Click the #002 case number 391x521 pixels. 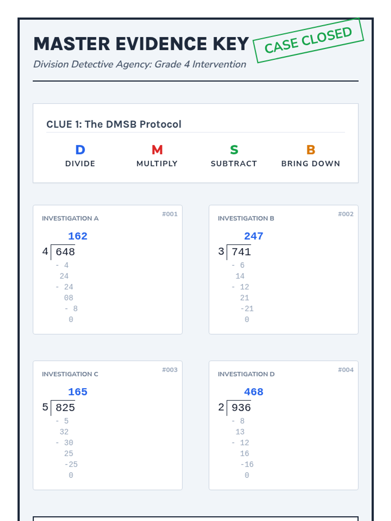click(346, 214)
